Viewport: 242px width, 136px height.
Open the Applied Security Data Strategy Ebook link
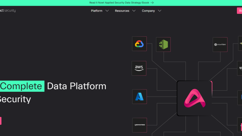point(119,3)
